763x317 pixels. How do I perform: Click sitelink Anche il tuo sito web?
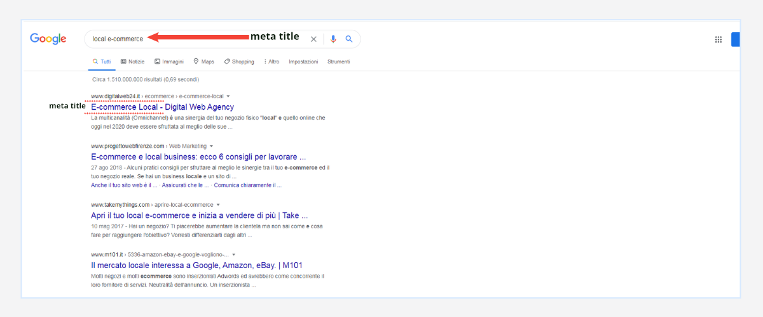point(125,185)
